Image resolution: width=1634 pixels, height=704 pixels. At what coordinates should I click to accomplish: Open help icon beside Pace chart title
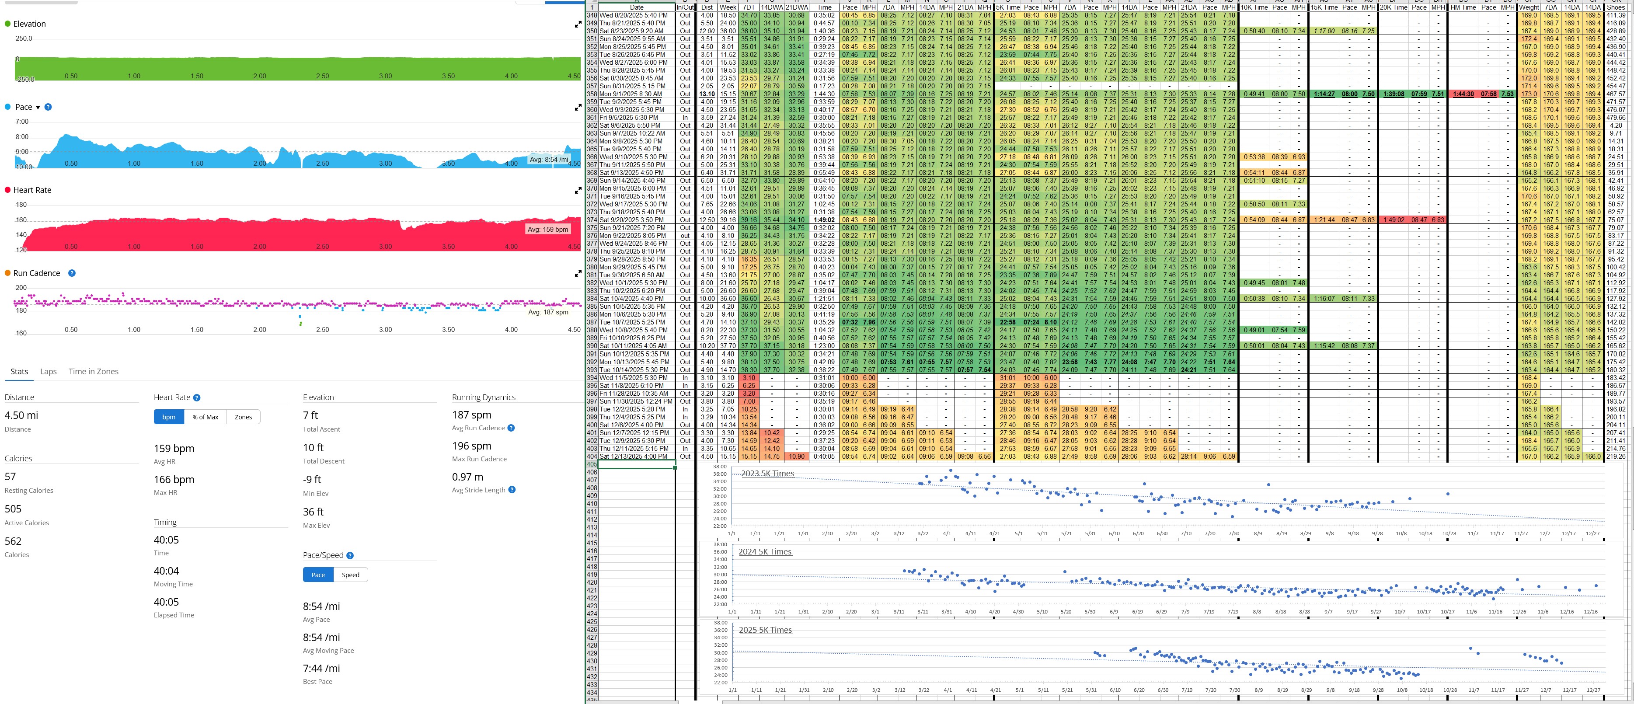click(48, 107)
